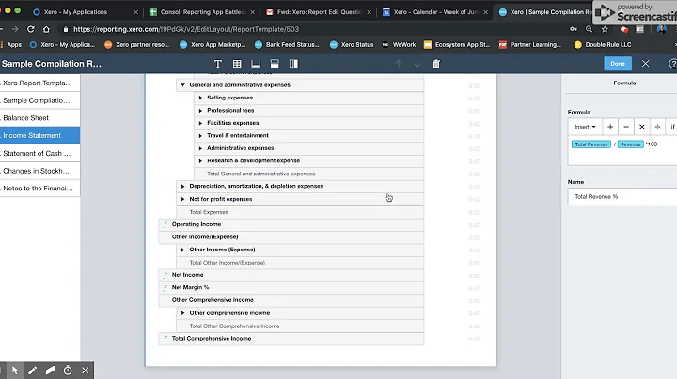The image size is (677, 379).
Task: Move selected row up arrow
Action: [399, 64]
